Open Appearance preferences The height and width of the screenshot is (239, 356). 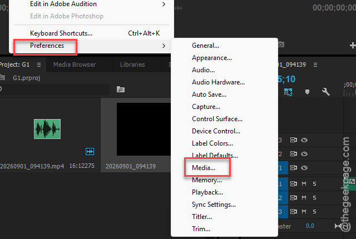[212, 58]
